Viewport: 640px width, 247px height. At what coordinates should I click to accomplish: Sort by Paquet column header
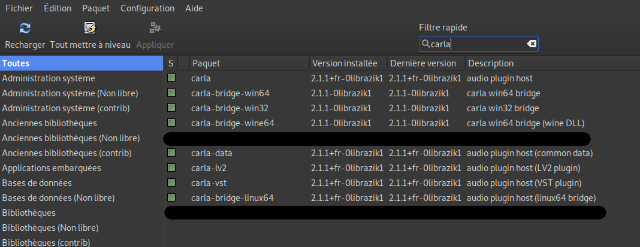pyautogui.click(x=249, y=63)
